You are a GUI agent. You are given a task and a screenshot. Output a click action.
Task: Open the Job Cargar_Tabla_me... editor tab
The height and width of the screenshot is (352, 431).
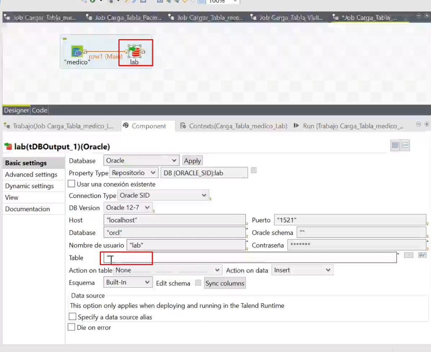click(x=40, y=18)
